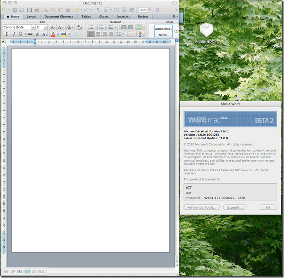Select align text left
284x278 pixels.
91,34
